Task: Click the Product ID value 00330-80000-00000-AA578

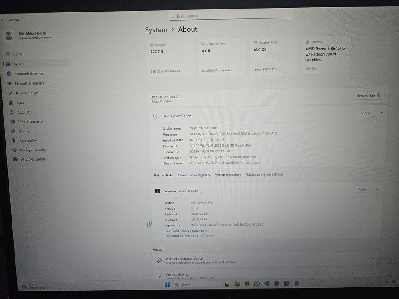Action: click(x=210, y=151)
